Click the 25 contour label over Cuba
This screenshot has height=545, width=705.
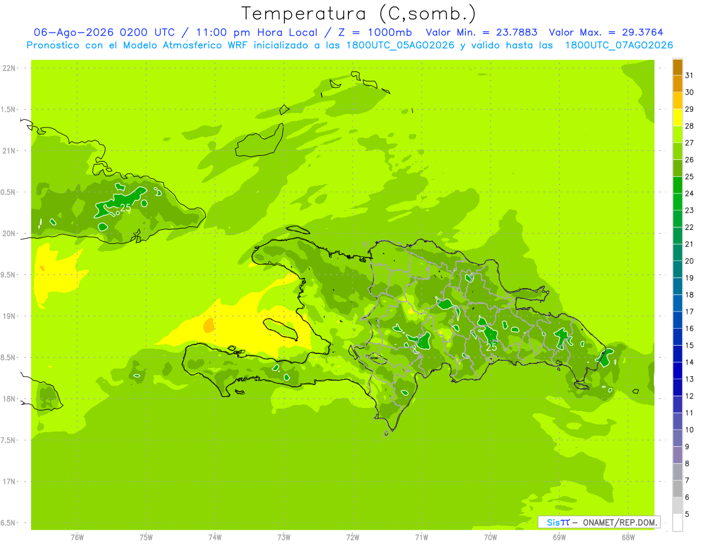tap(125, 208)
